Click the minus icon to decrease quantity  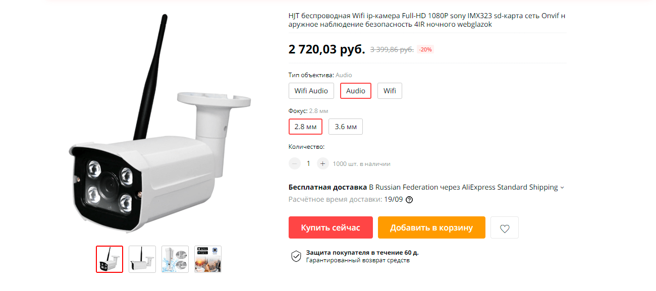[294, 163]
